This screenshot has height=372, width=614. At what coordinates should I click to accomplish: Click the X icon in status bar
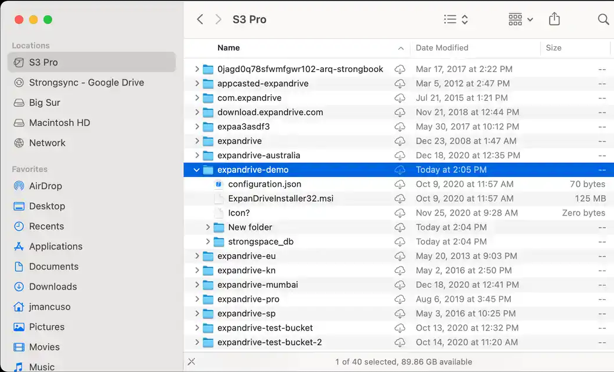[x=191, y=361]
